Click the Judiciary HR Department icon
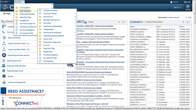The image size is (196, 110). click(x=4, y=82)
